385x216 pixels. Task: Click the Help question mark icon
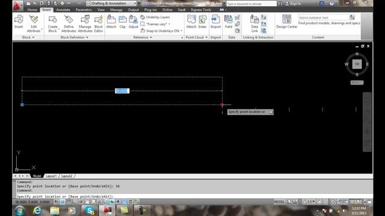tap(331, 4)
